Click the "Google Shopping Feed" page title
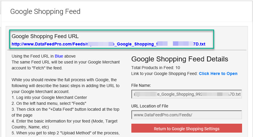Screen dimensions: 253x137 [x=45, y=12]
